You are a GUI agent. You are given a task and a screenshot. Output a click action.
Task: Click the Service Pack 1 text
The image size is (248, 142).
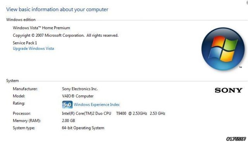25,43
